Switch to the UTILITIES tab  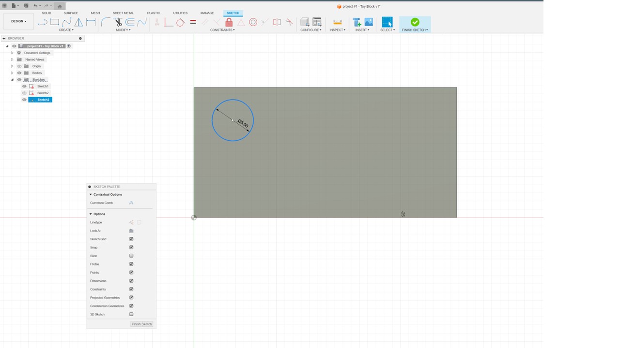coord(180,13)
